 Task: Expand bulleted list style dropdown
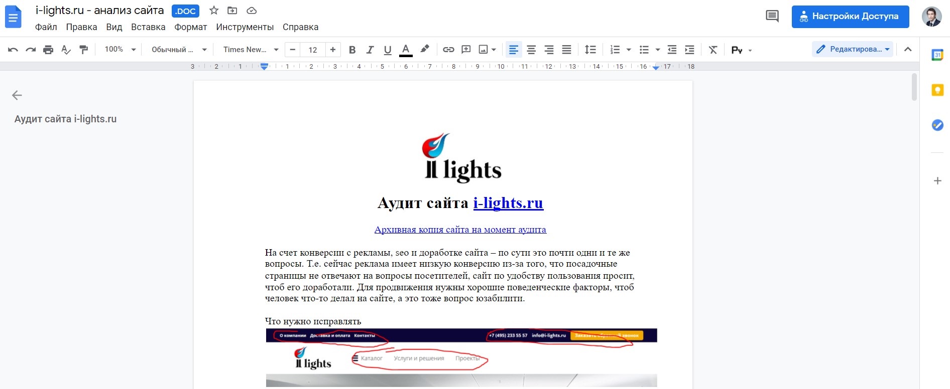point(658,50)
